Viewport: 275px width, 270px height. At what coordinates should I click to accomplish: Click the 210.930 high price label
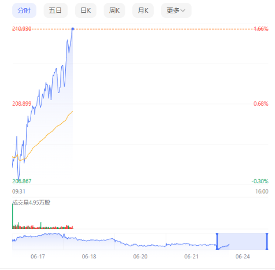point(22,29)
